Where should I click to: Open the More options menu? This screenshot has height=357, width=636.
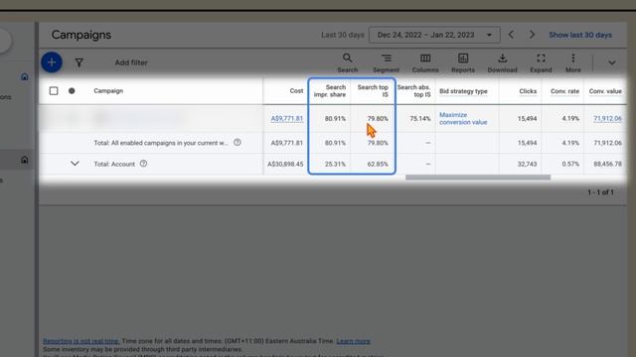[572, 63]
